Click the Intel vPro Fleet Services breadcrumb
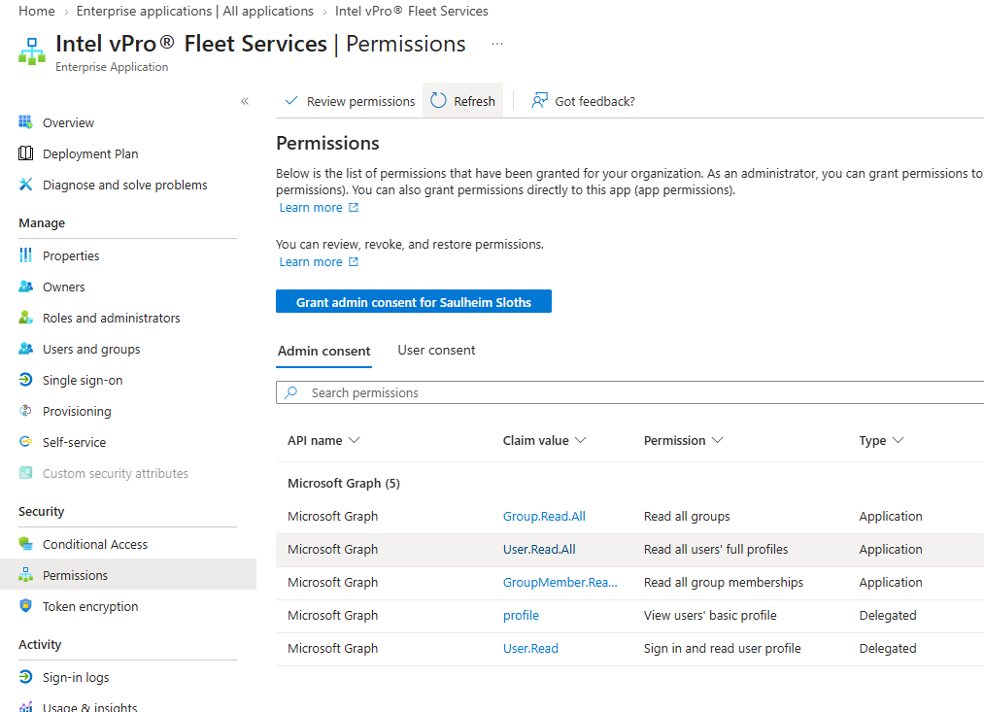 click(411, 12)
